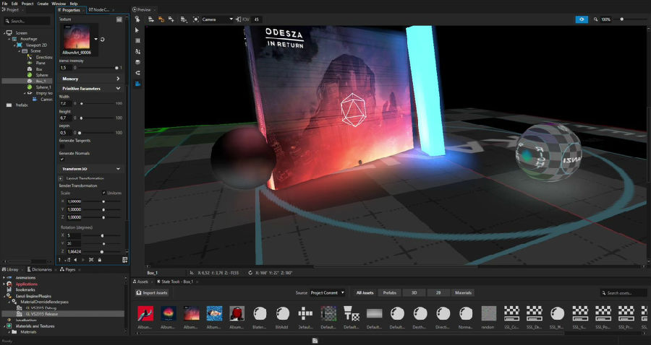Toggle the grid tool in preview sidebar
This screenshot has height=345, width=651.
(137, 40)
